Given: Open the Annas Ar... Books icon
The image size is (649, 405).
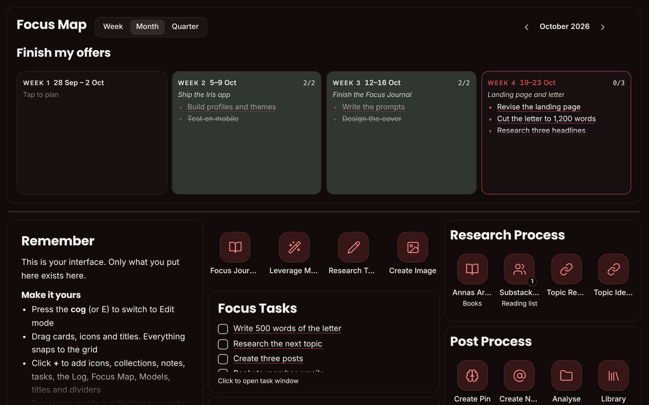Looking at the screenshot, I should [472, 269].
